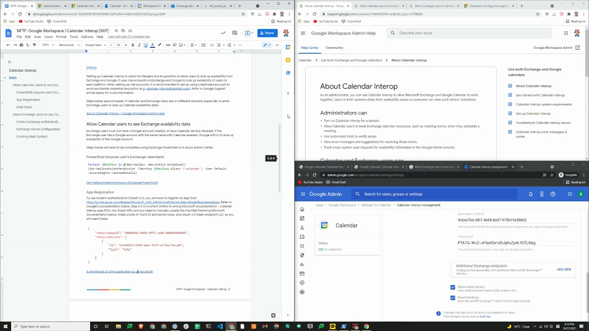
Task: Open line spacing options
Action: (203, 45)
